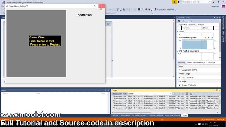
Task: Open the Ashar Ali account dropdown
Action: tap(220, 6)
